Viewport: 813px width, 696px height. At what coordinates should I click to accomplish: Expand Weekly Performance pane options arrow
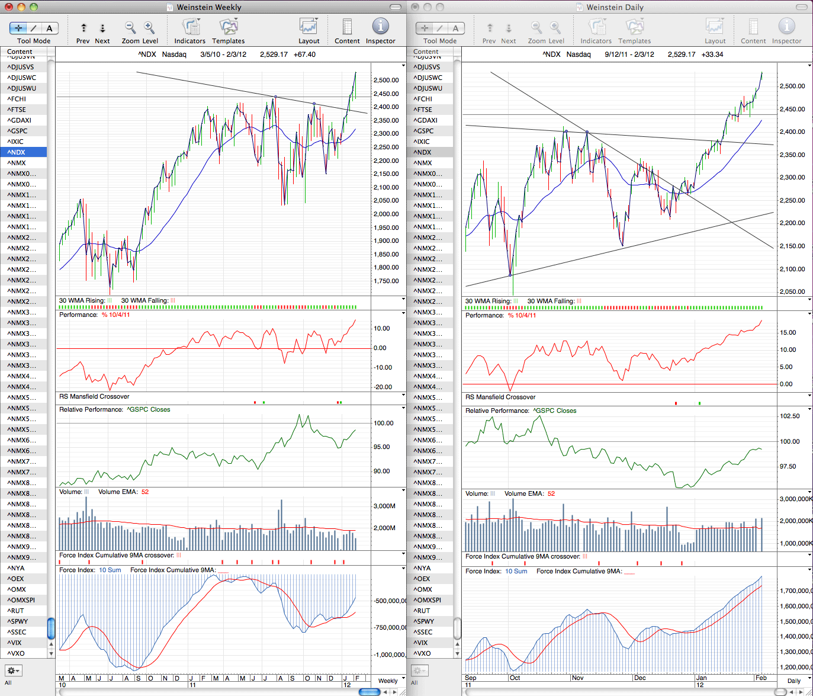403,314
